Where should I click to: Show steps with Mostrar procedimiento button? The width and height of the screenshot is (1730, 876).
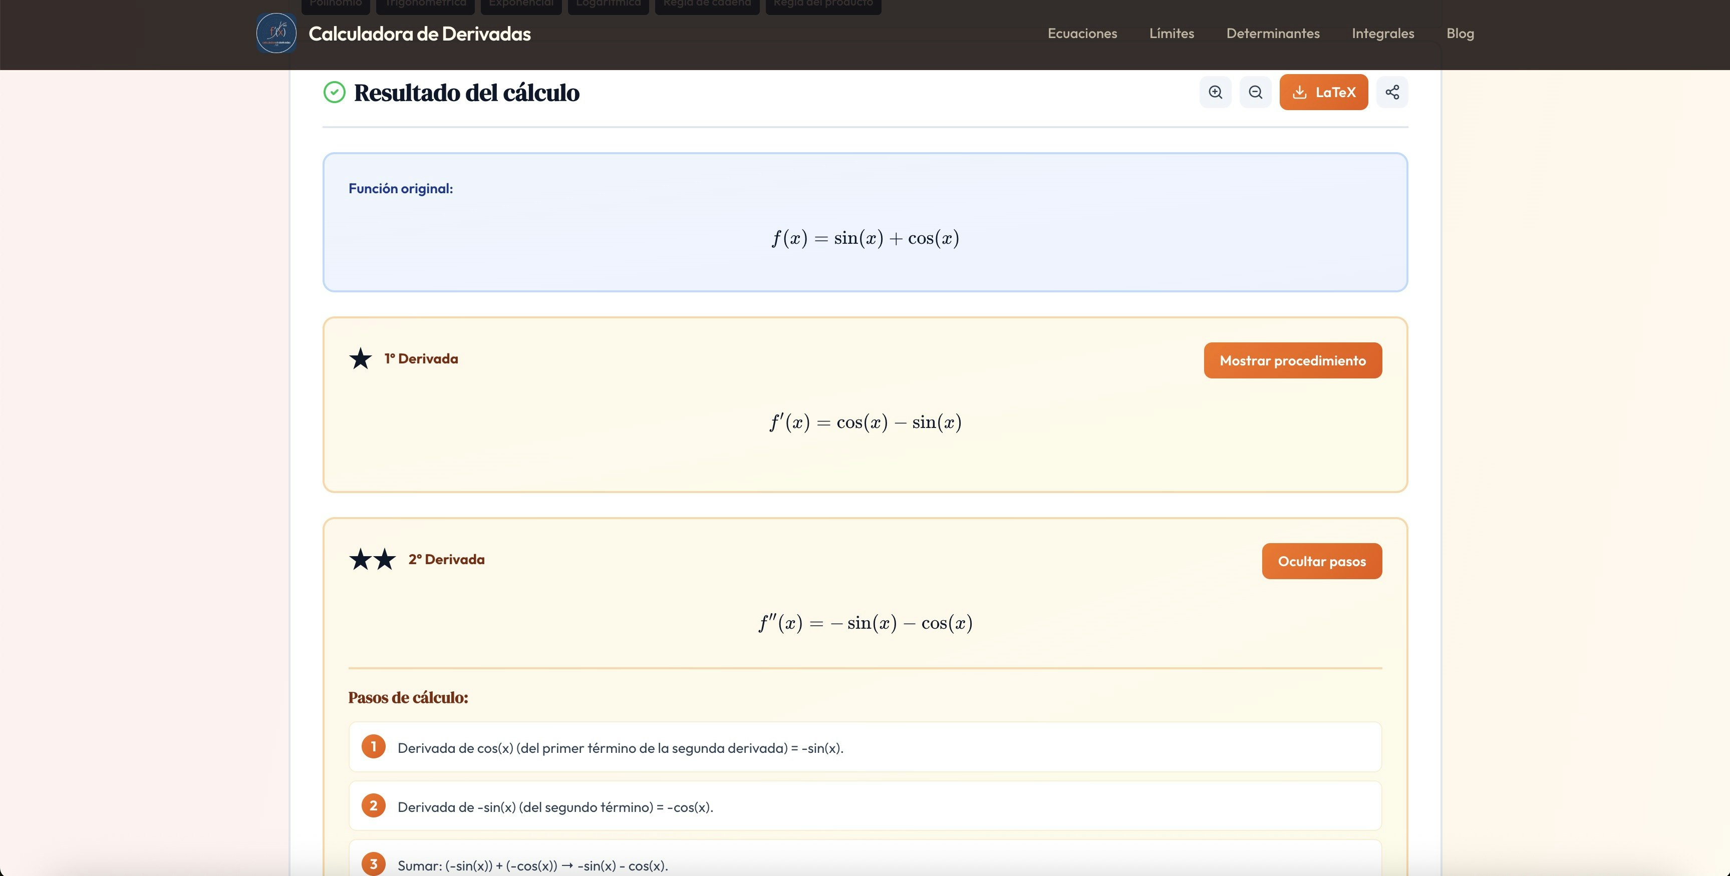[1292, 360]
